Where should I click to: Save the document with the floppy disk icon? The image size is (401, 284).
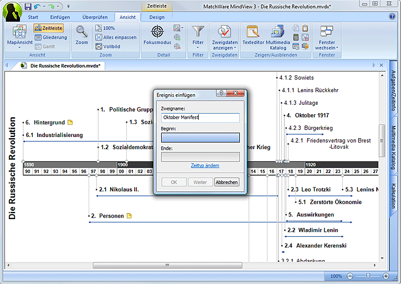[x=28, y=7]
